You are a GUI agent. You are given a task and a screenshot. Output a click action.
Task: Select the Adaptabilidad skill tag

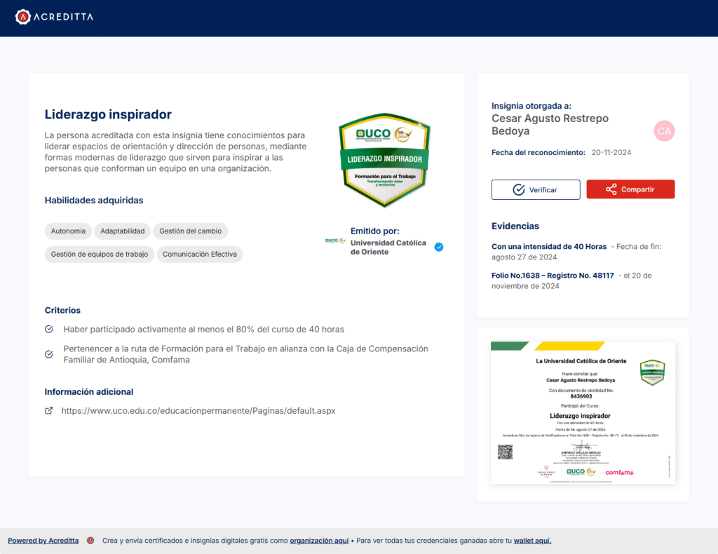(122, 231)
